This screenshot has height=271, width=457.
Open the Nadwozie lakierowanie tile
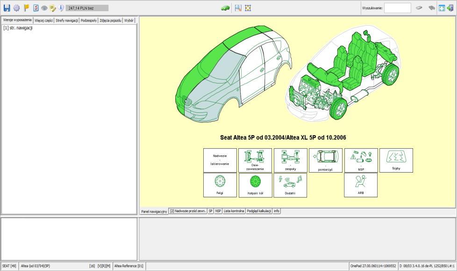(220, 160)
